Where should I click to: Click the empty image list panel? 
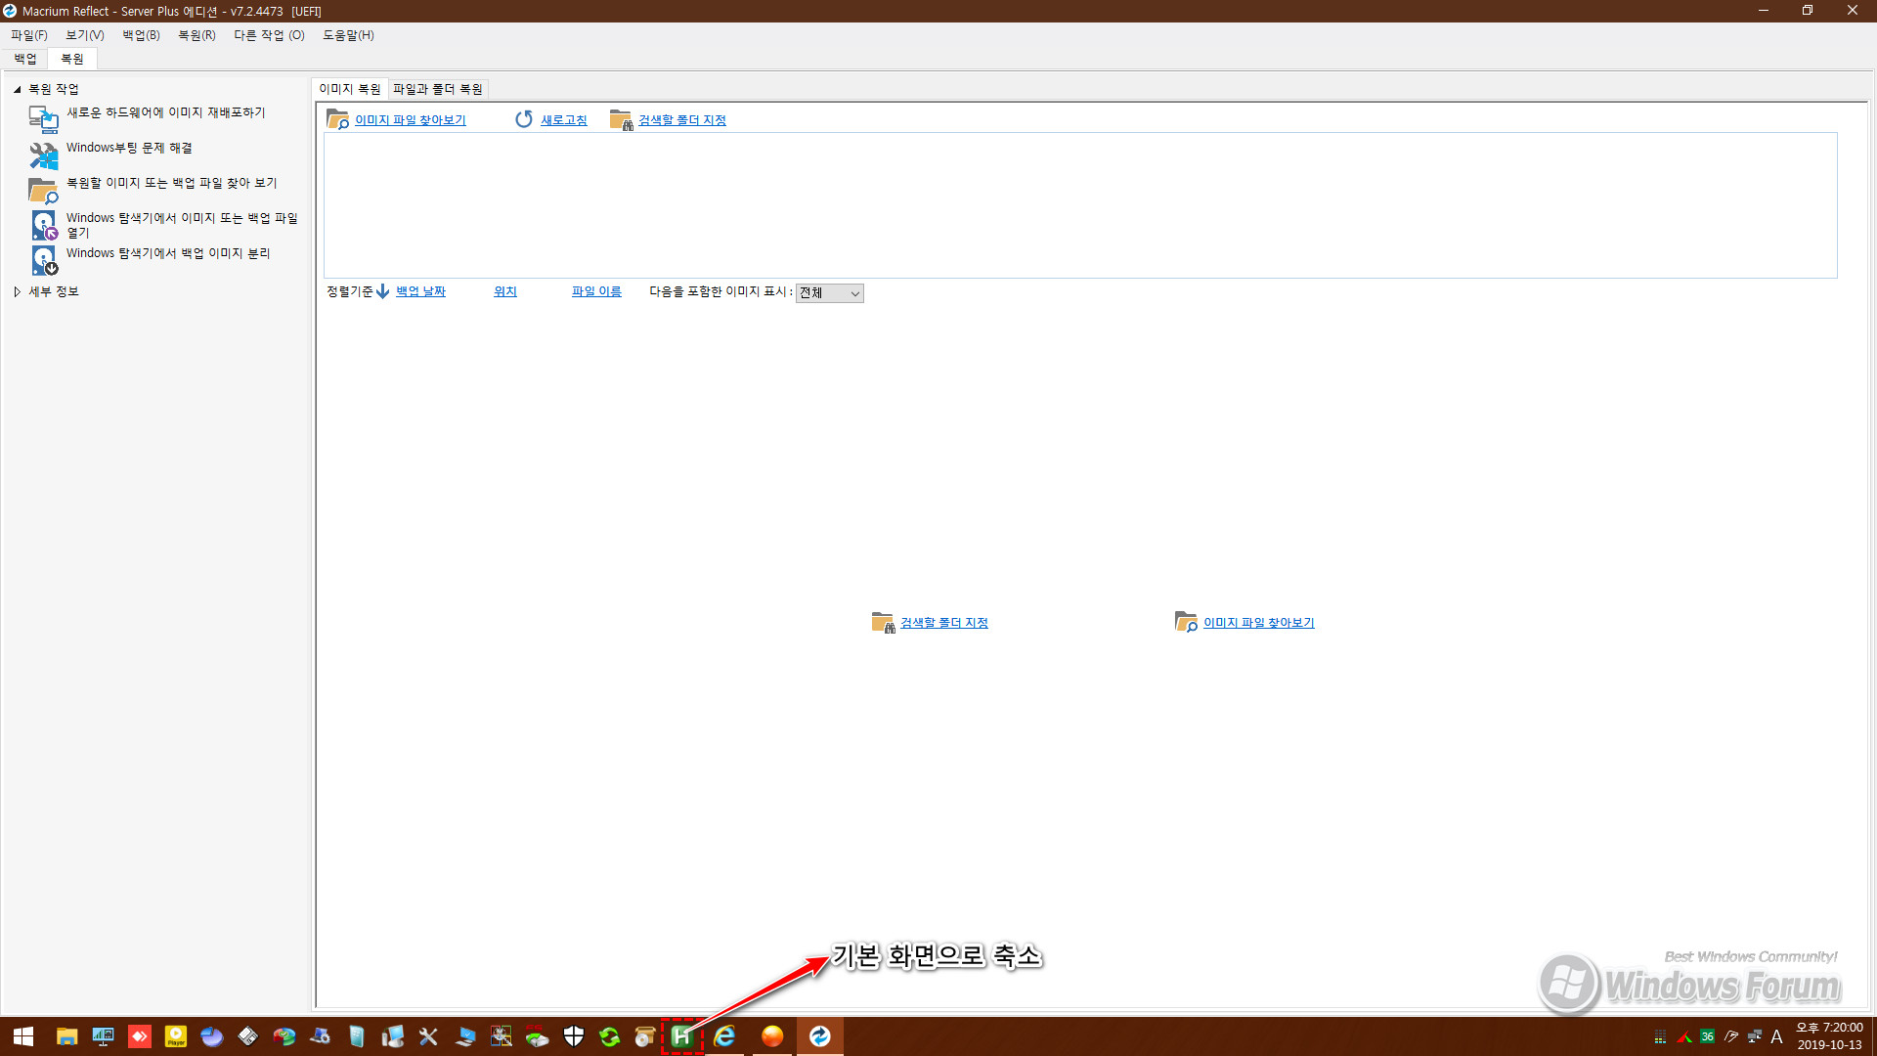pyautogui.click(x=1080, y=205)
